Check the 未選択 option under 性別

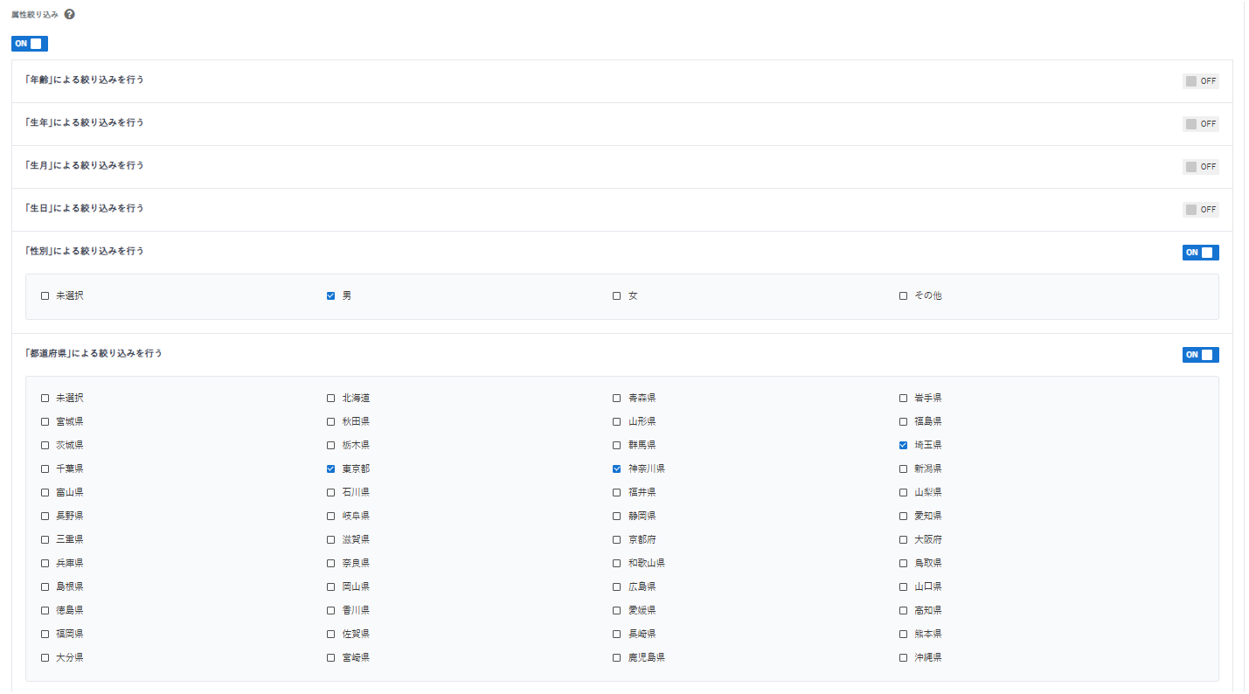(45, 296)
